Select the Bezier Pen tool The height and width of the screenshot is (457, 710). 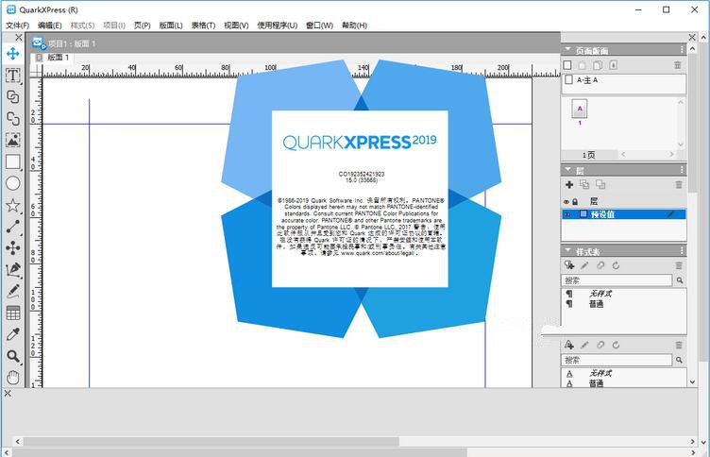[12, 269]
